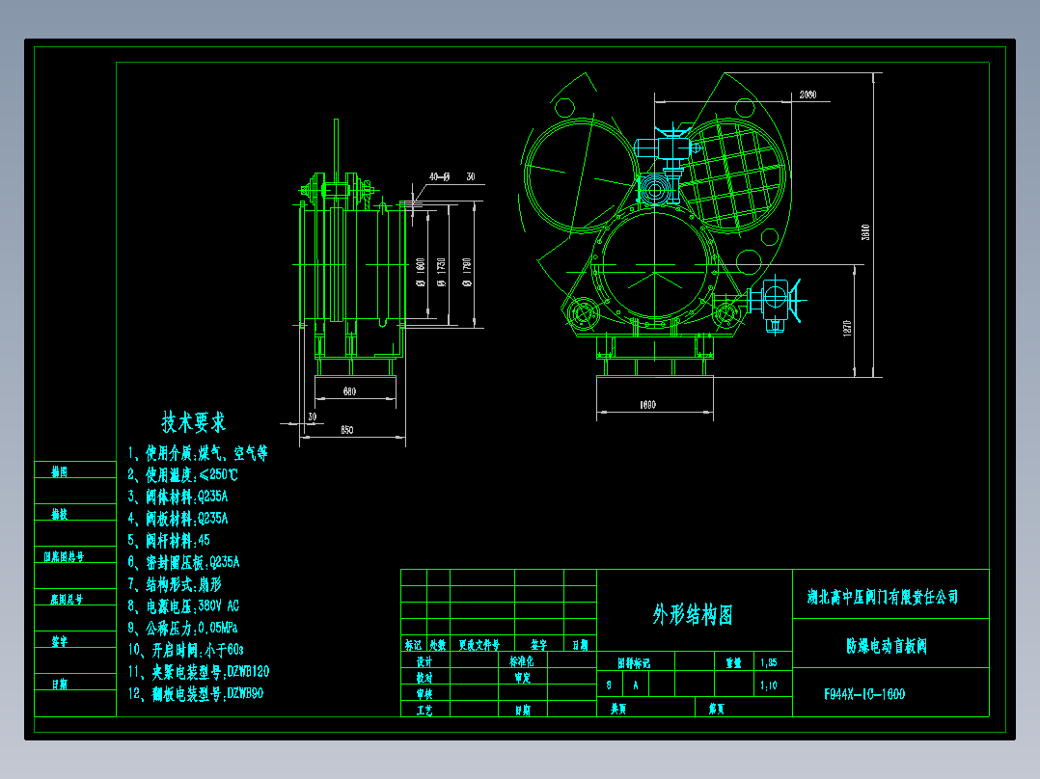1040x779 pixels.
Task: Select note line '2、使用温度:≤250℃'
Action: click(x=182, y=474)
